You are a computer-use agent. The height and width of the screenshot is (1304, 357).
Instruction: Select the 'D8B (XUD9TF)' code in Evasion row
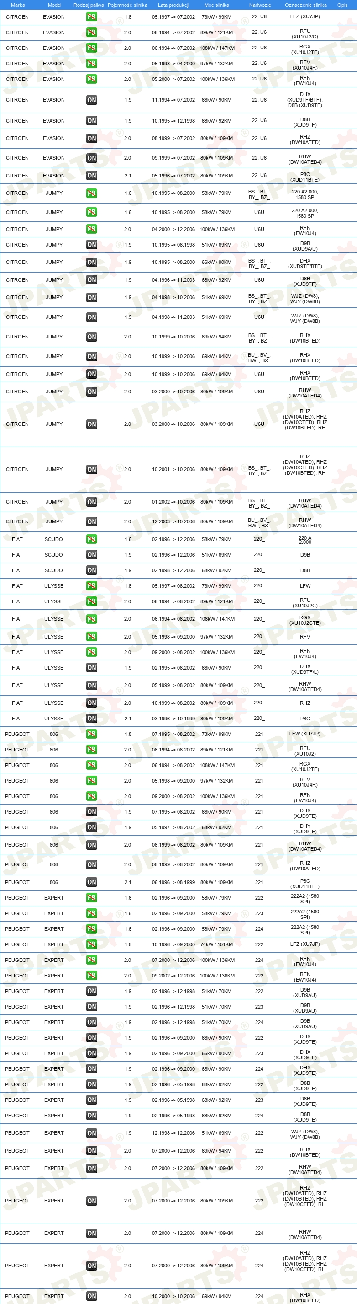(x=305, y=123)
